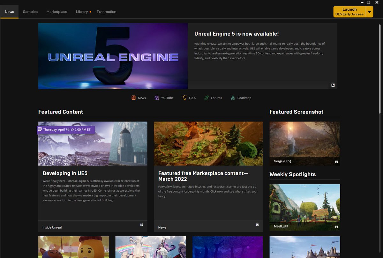This screenshot has height=258, width=383.
Task: Open the News shortcut icon
Action: click(x=133, y=98)
